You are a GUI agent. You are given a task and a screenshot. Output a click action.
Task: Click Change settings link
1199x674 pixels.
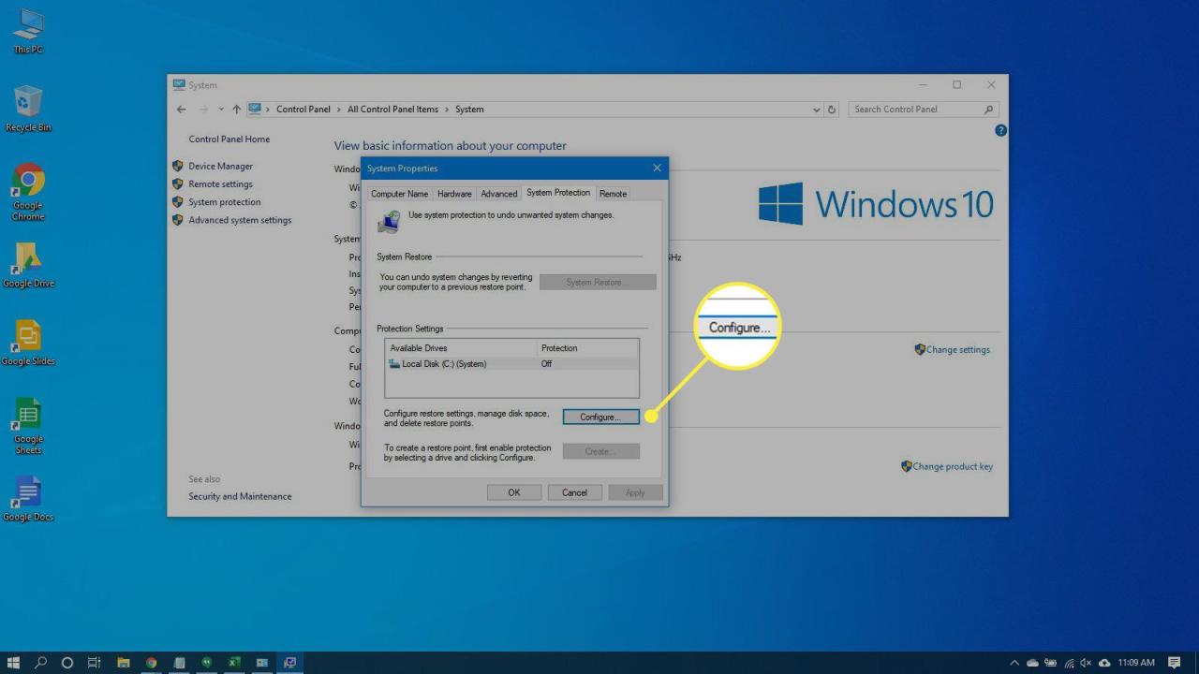pyautogui.click(x=957, y=350)
